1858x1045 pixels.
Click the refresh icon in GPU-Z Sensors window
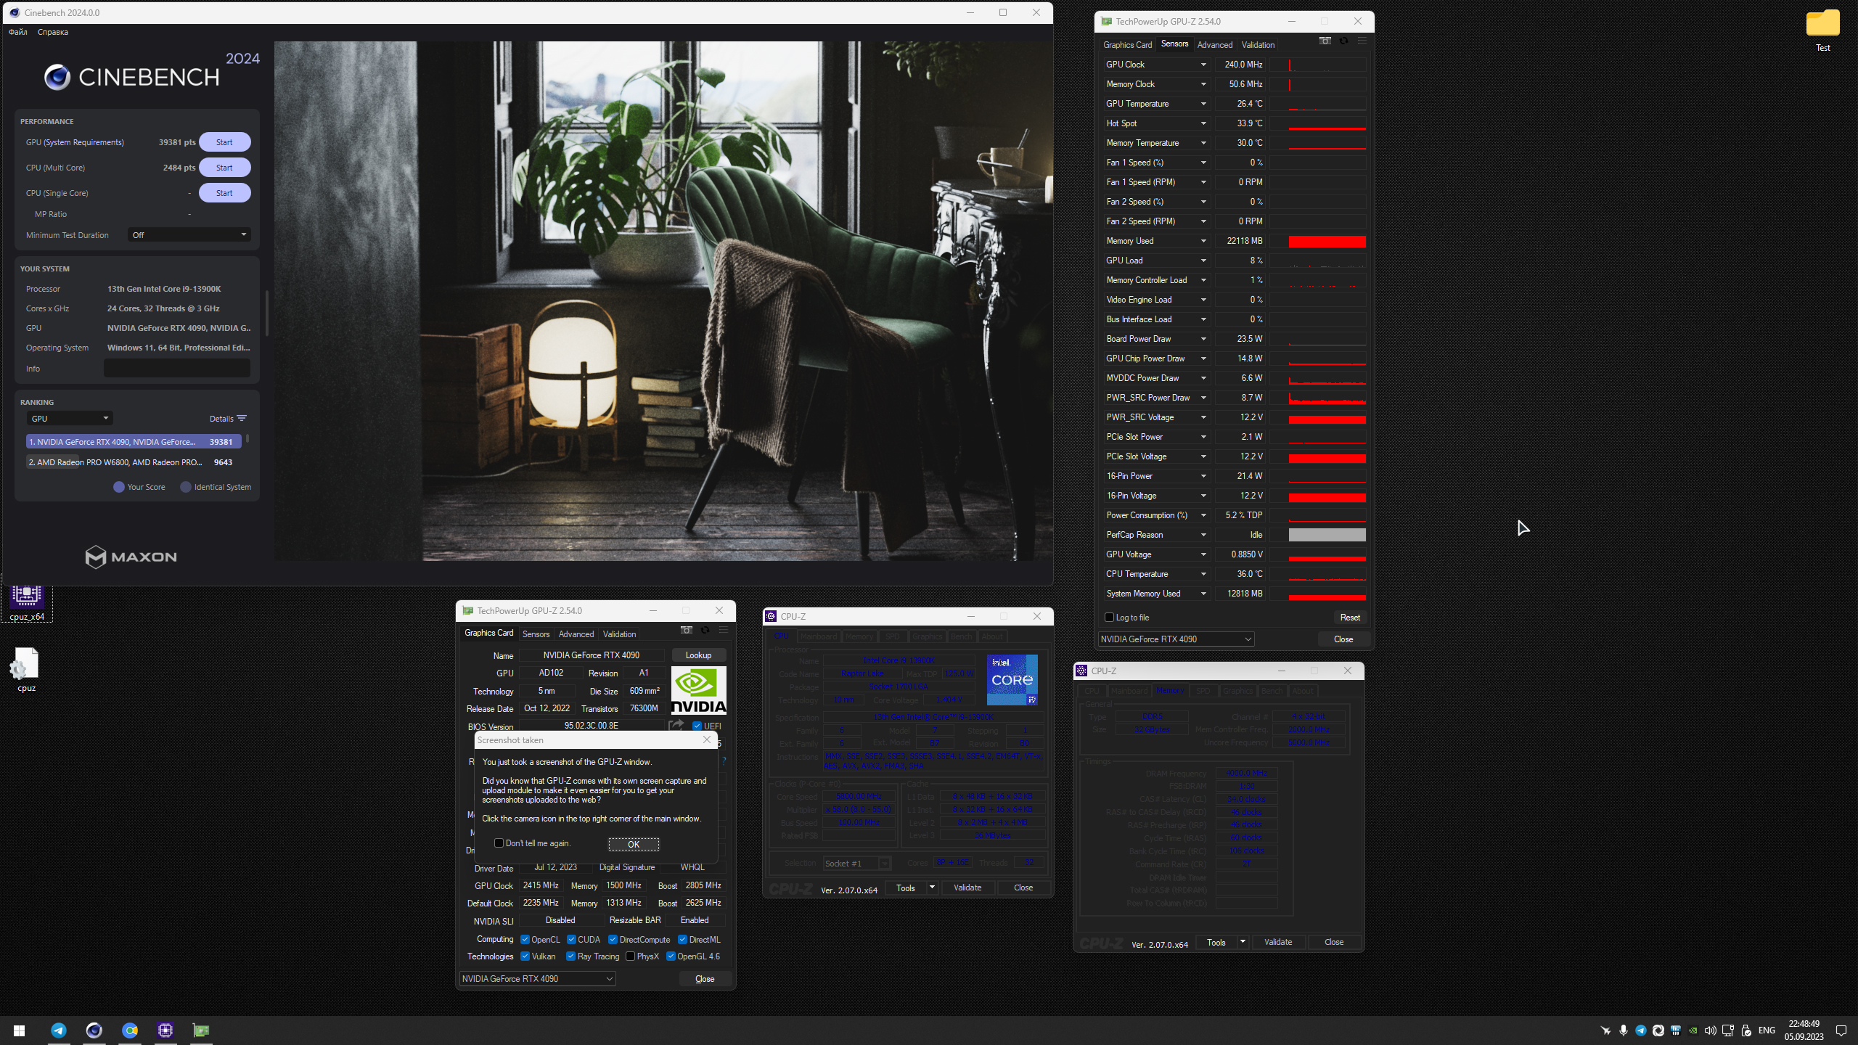[x=1343, y=41]
